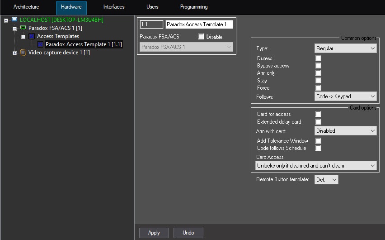Collapse the Access Templates tree node

pyautogui.click(x=23, y=37)
